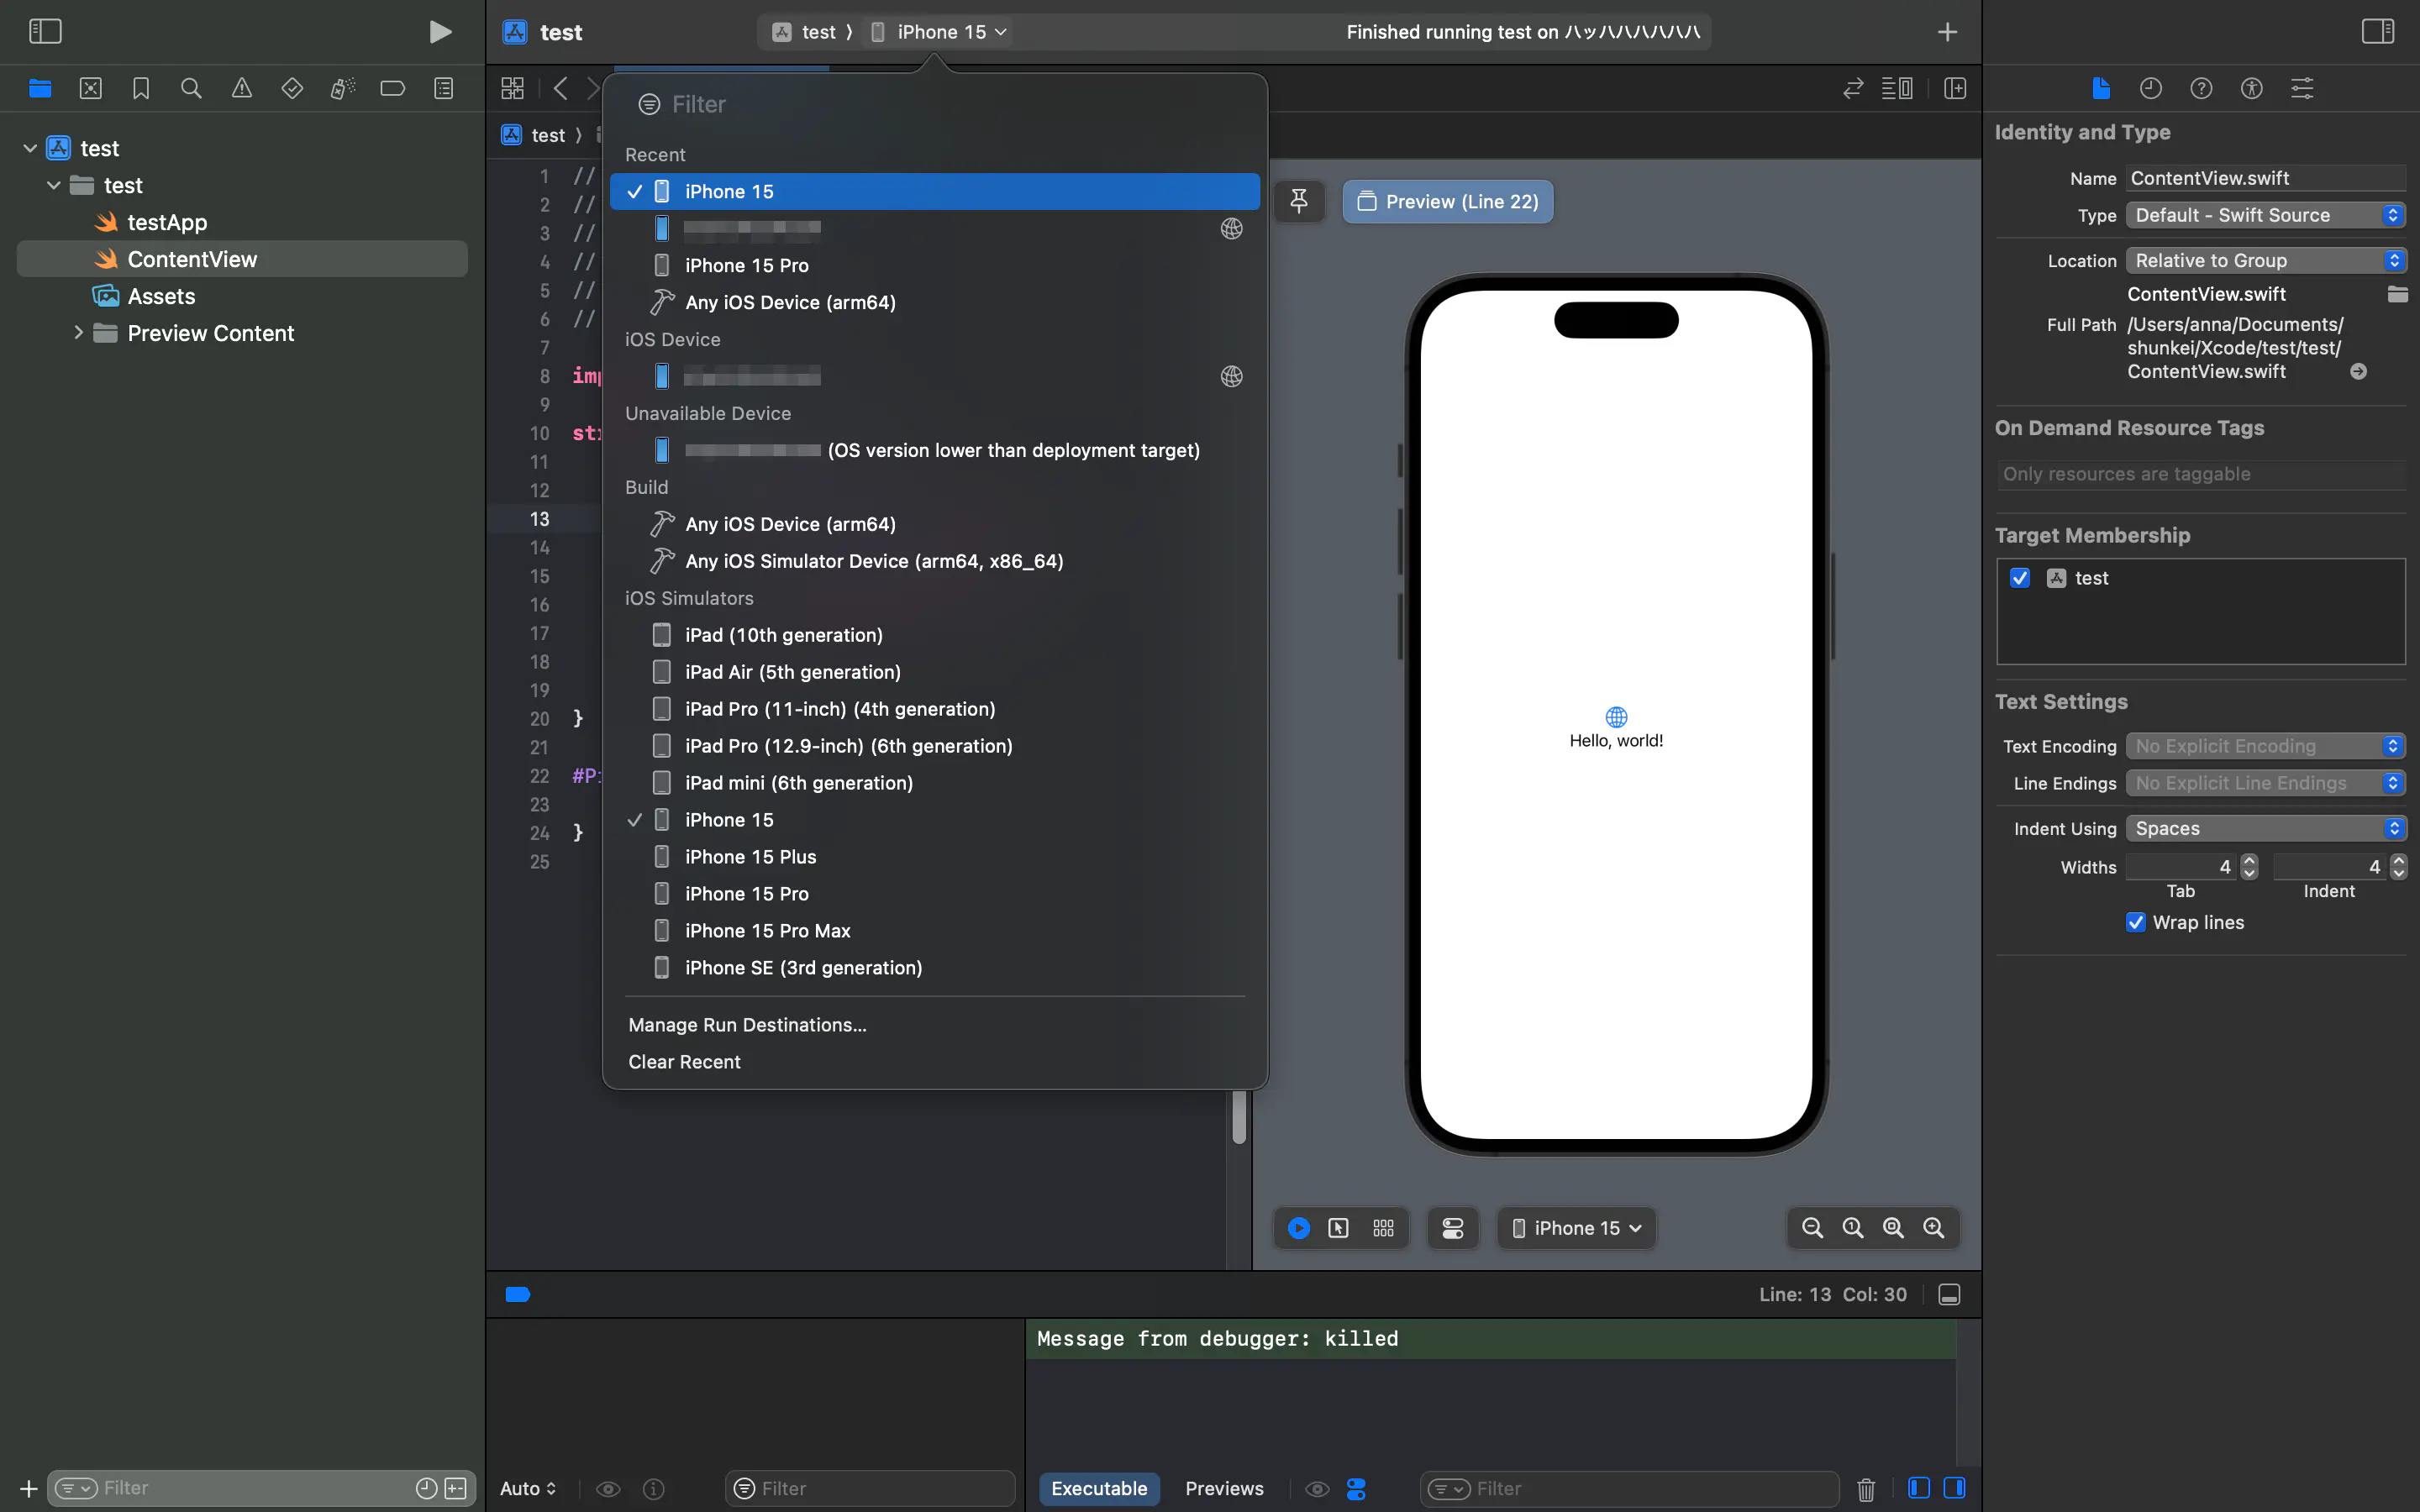Toggle the debug area visibility button

[1949, 1295]
